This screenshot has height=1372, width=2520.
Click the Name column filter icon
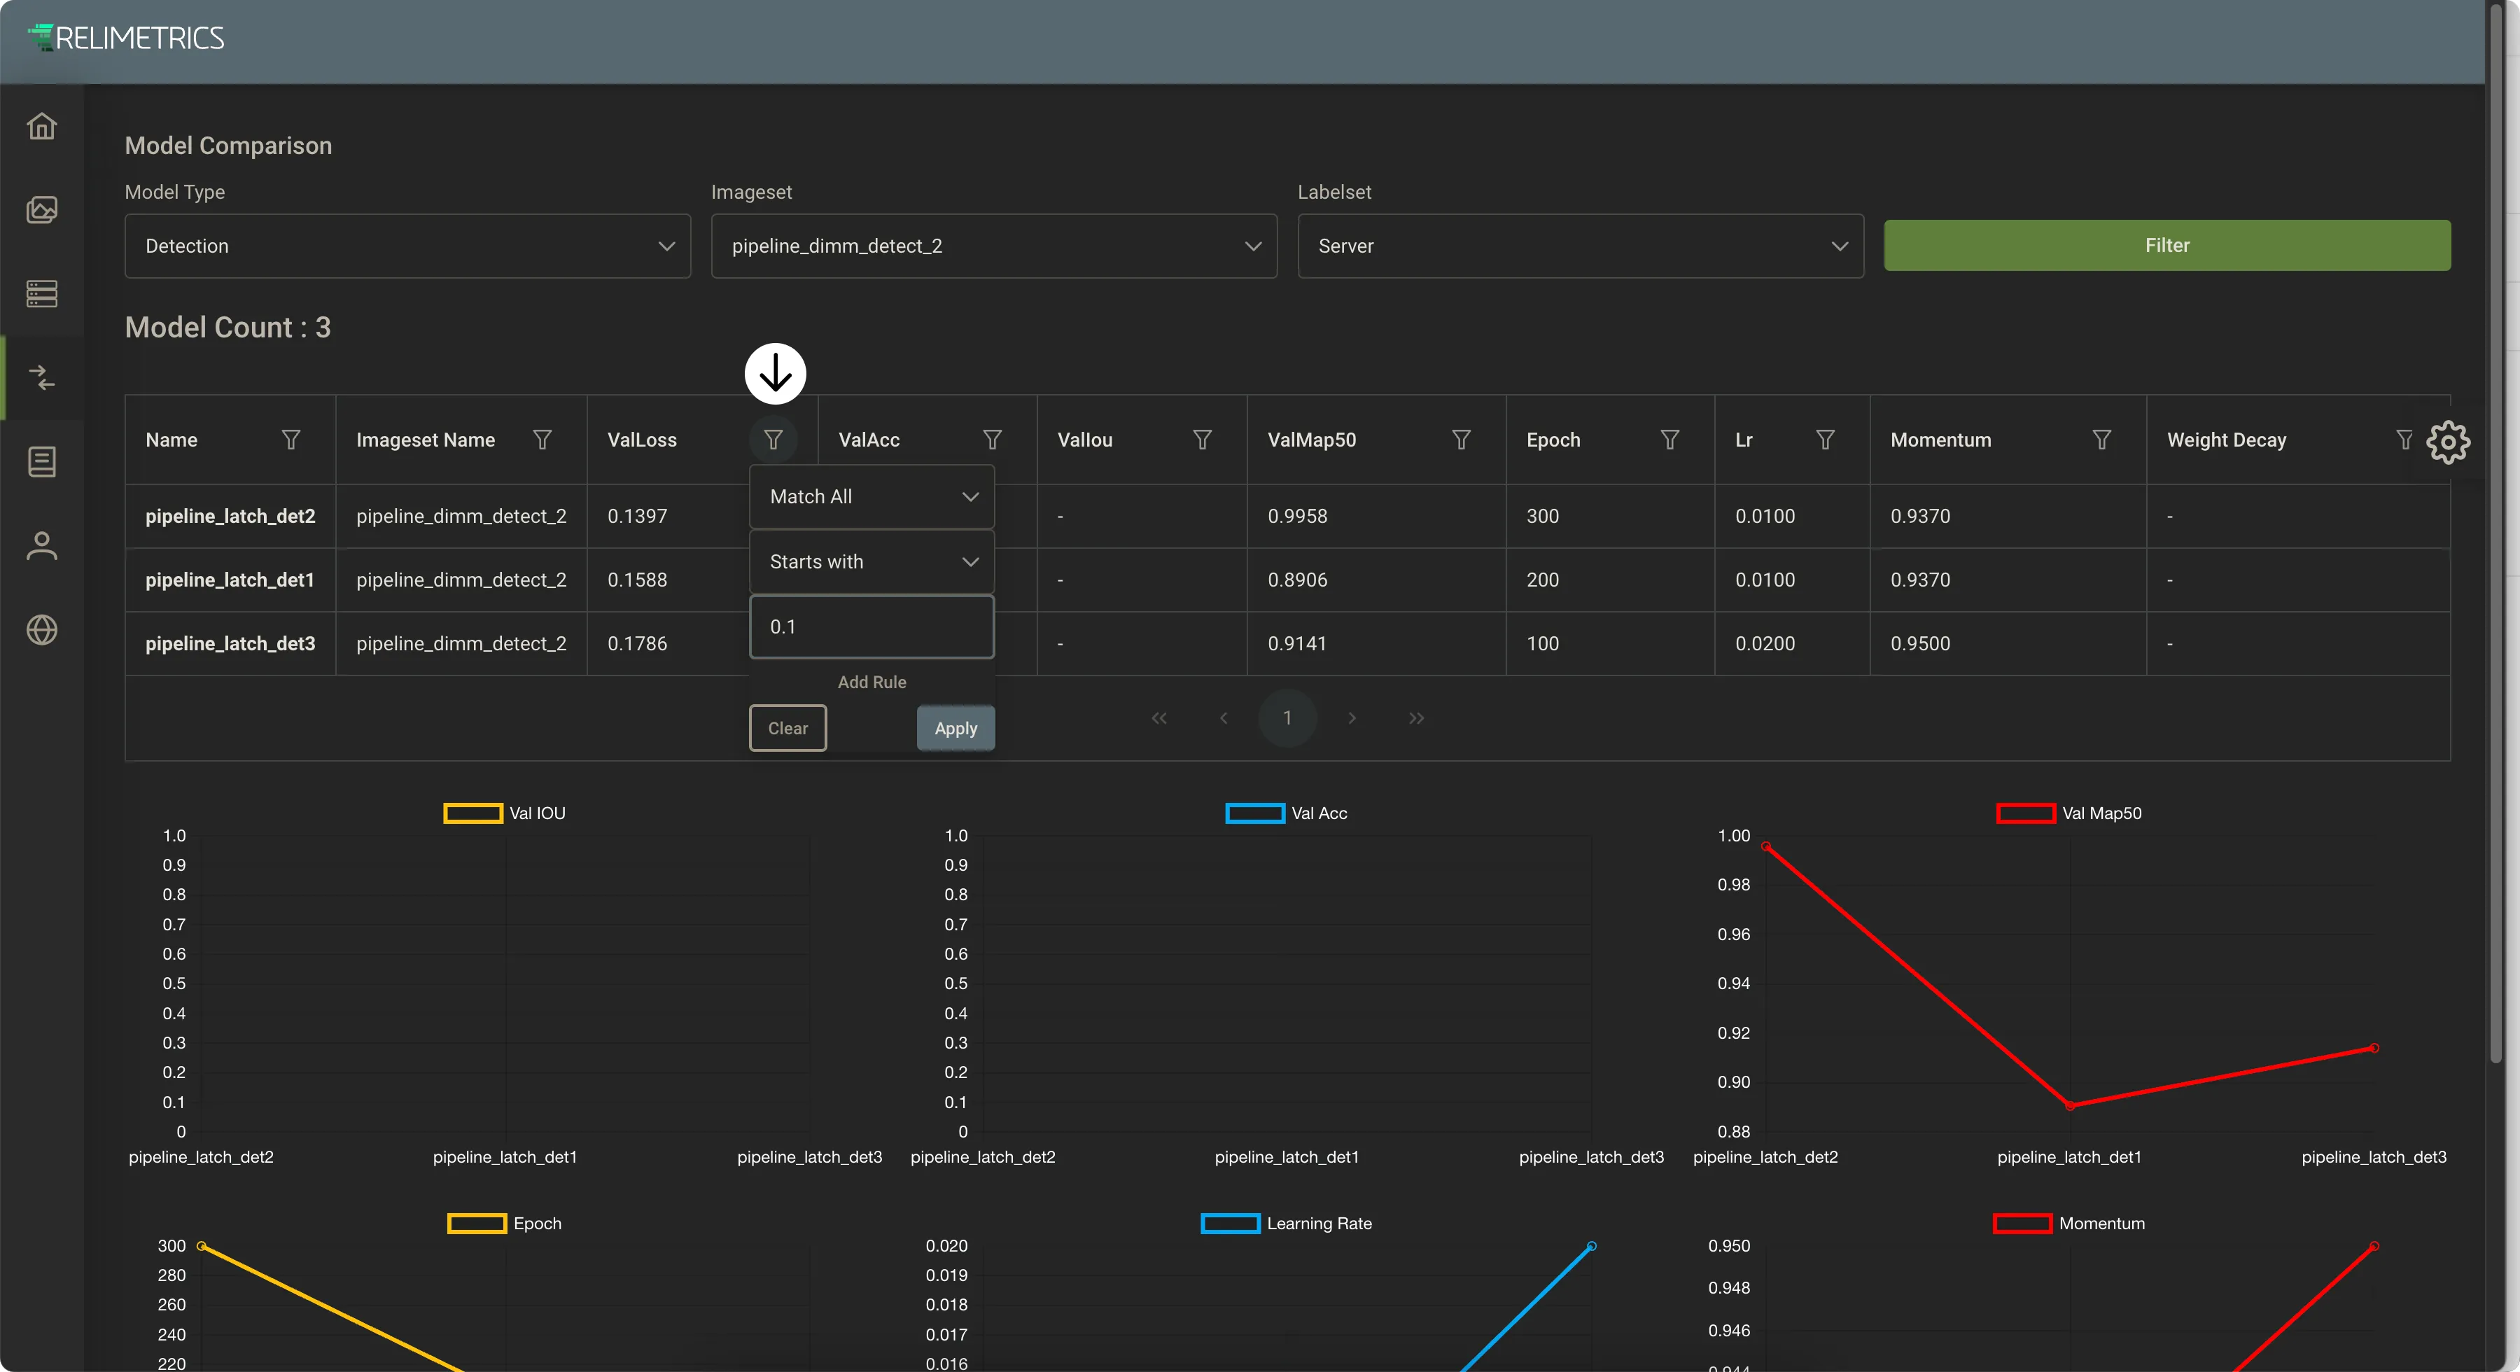[290, 440]
